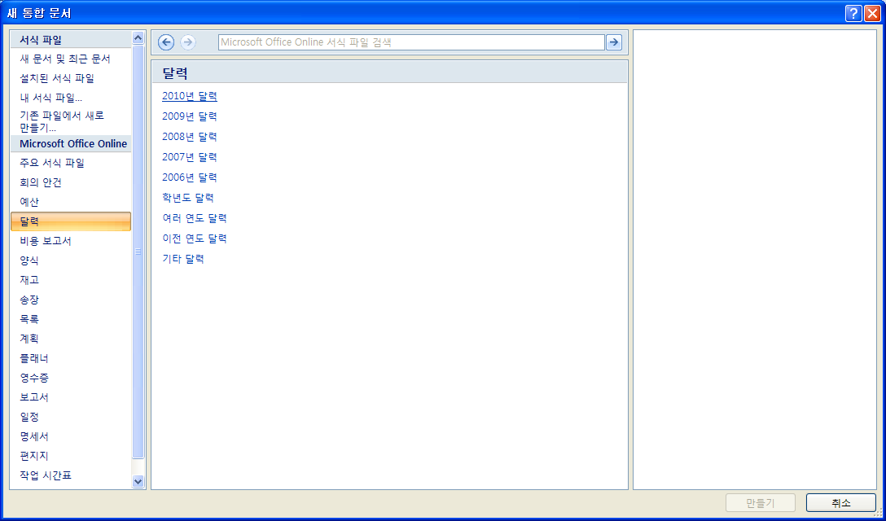This screenshot has height=521, width=886.
Task: Select 계획 template category
Action: tap(71, 339)
